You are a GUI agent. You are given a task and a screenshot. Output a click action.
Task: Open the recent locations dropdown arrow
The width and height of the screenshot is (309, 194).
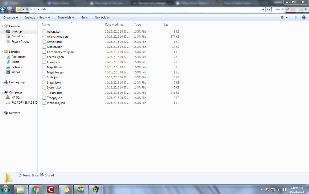coord(14,10)
